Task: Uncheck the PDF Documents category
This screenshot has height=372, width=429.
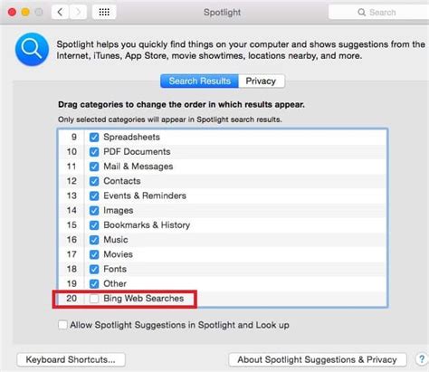Action: click(x=94, y=152)
